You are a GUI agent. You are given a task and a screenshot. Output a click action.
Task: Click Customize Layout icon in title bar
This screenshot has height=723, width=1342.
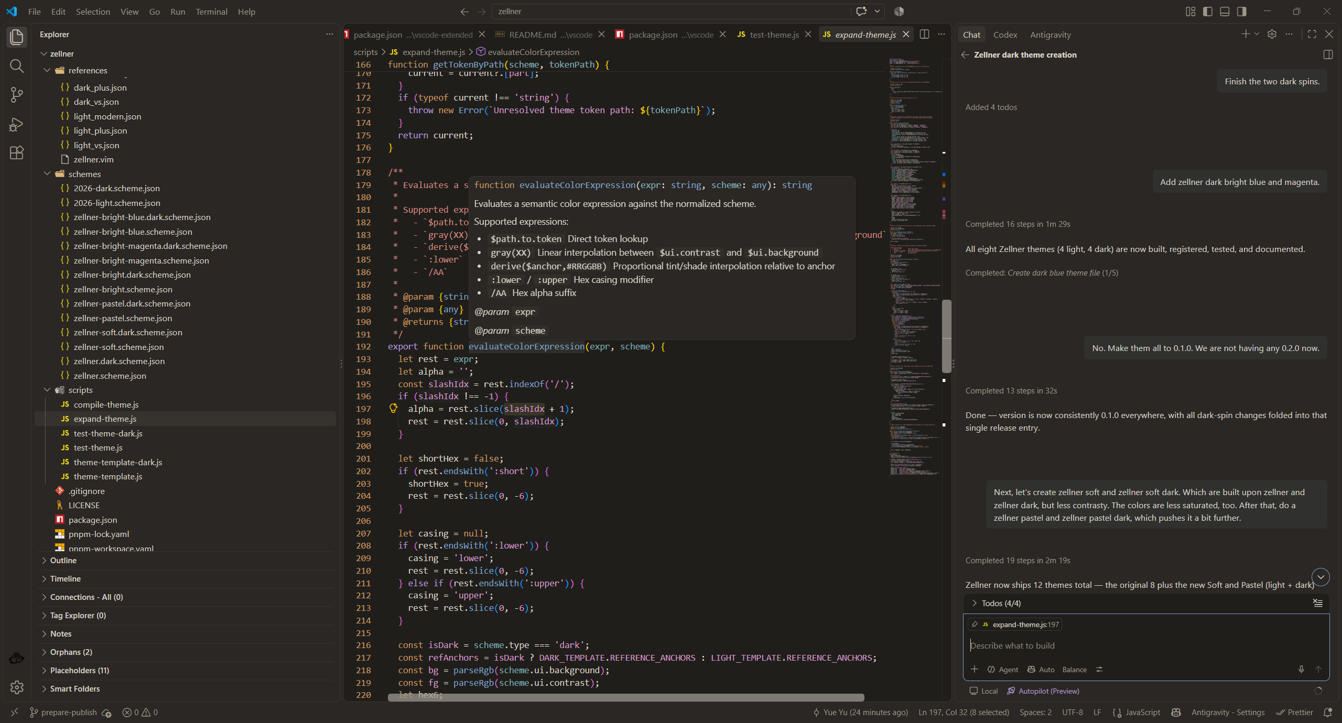pos(1191,12)
